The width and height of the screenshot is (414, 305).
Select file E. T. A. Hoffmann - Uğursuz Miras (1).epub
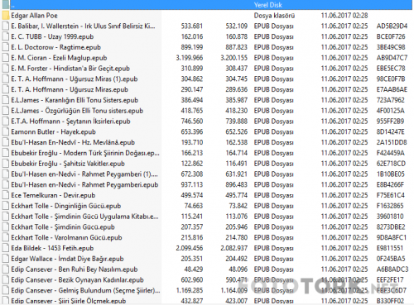(75, 79)
